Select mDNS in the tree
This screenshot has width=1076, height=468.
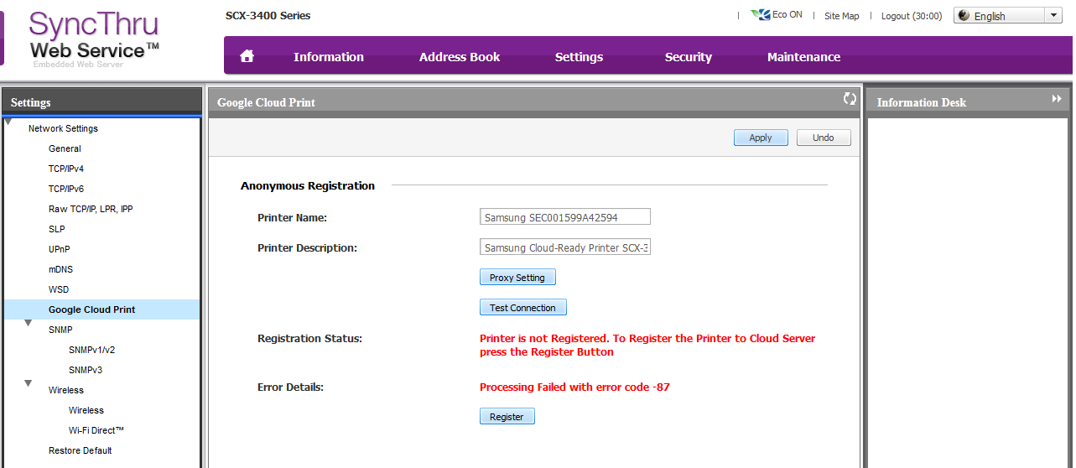[60, 269]
